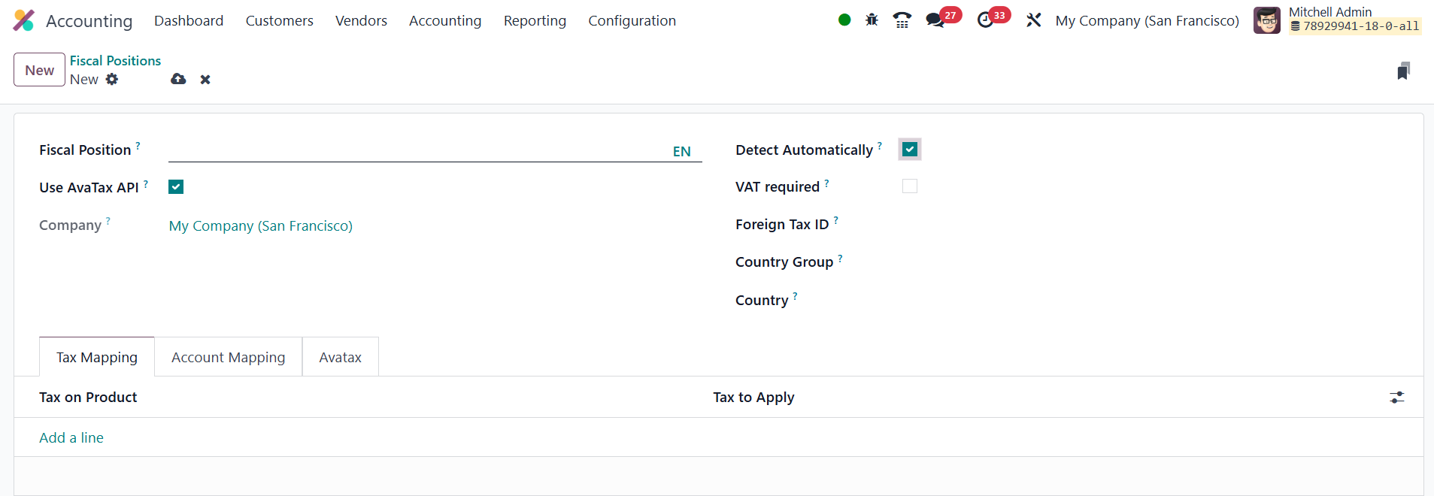1434x496 pixels.
Task: Click the New button
Action: point(39,70)
